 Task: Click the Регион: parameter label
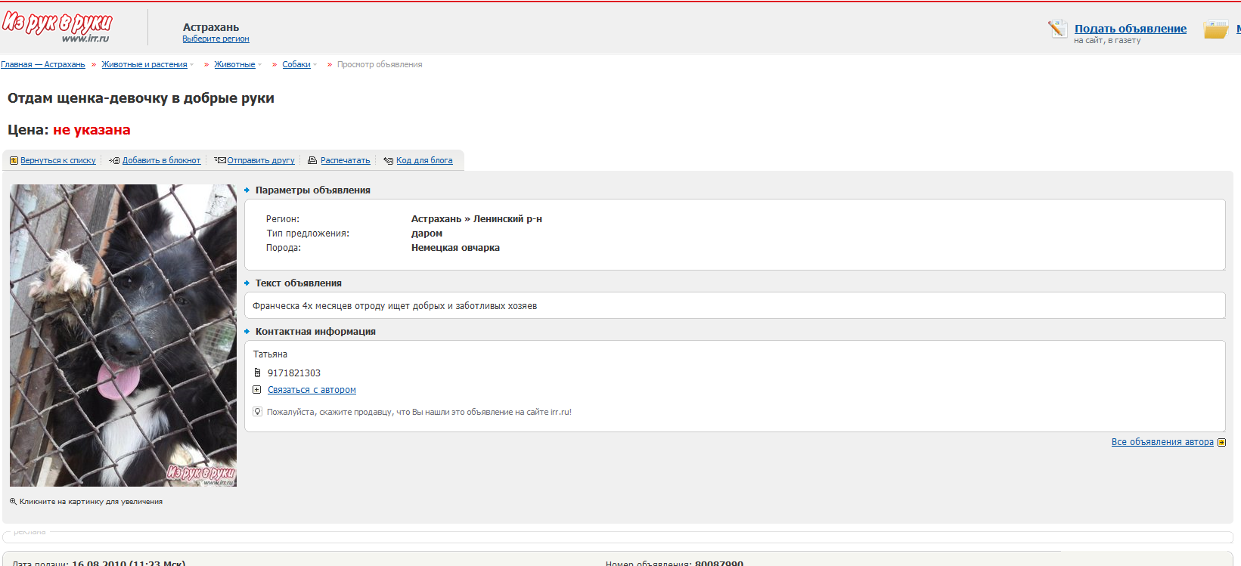(283, 219)
